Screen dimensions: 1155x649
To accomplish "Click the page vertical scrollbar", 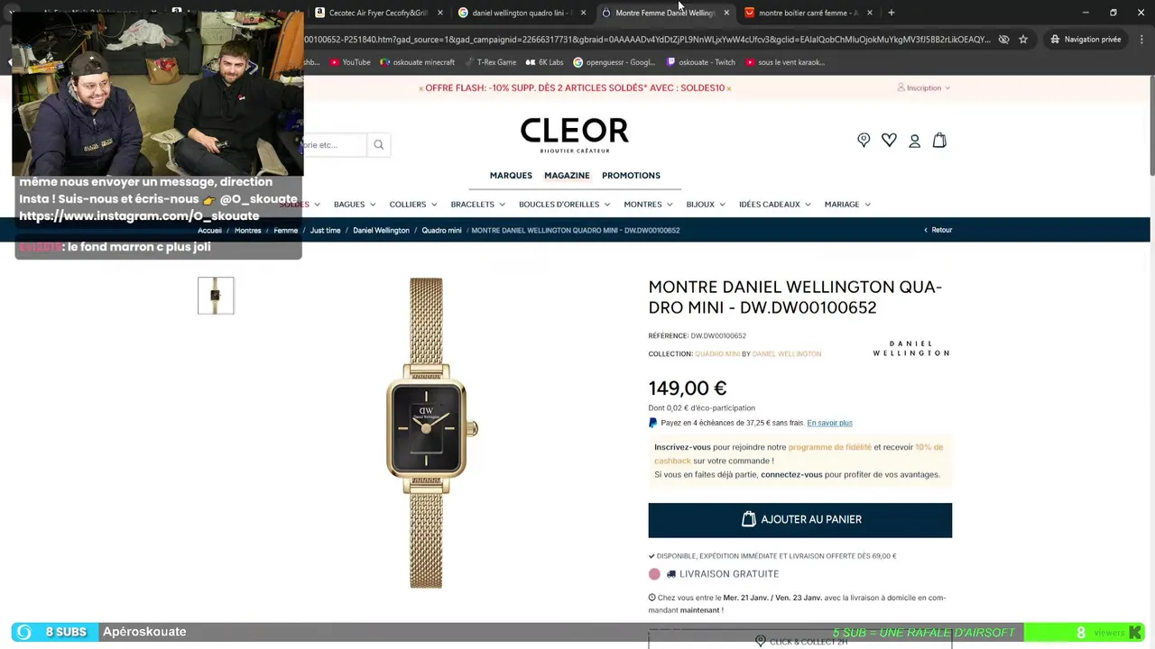I will click(x=1151, y=126).
